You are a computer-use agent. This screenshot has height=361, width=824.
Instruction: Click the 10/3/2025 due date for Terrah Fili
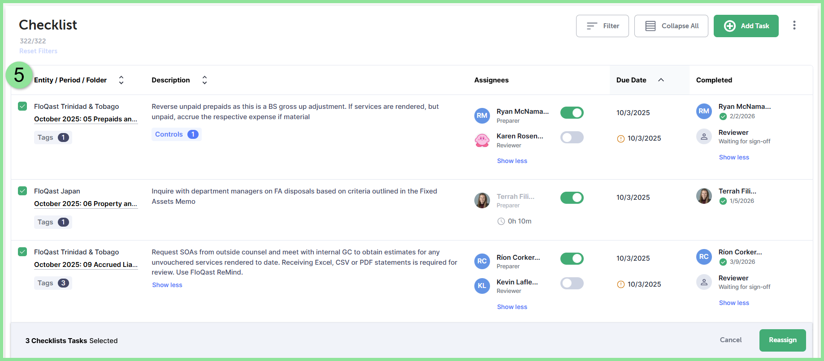point(633,198)
